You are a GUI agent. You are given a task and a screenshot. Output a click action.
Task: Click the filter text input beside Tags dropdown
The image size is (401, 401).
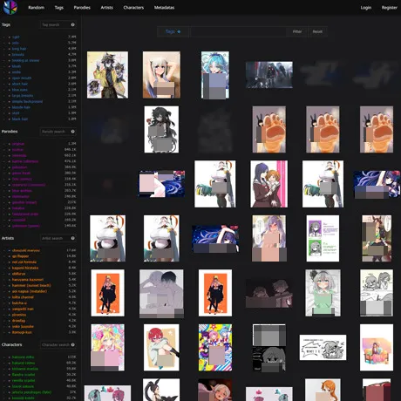click(238, 31)
